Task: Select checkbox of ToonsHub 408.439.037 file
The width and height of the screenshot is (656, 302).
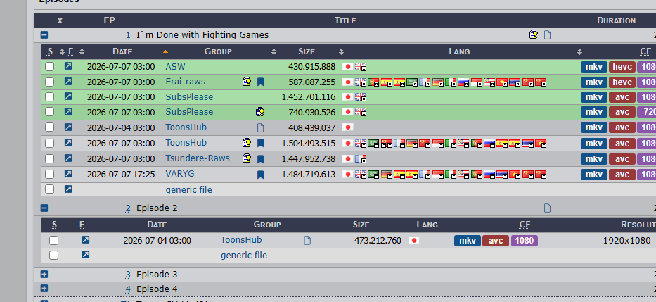Action: [x=49, y=127]
